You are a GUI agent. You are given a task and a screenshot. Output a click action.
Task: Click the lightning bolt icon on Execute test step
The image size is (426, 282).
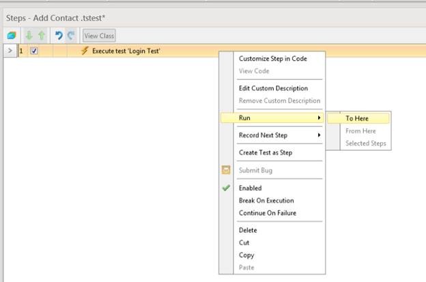[85, 51]
